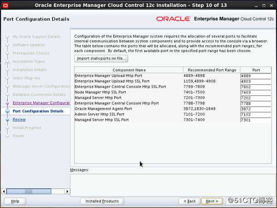The image size is (277, 208).
Task: Click Component Name column header
Action: [x=129, y=70]
